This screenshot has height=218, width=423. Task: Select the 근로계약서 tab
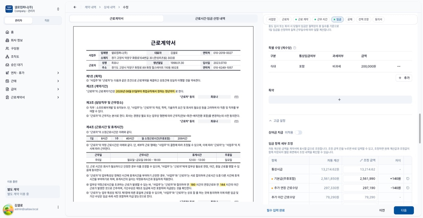click(116, 18)
